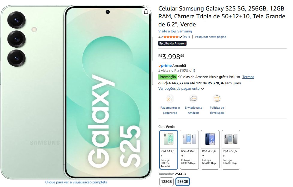Click the Política de devolução return icon
The height and width of the screenshot is (187, 293).
(217, 98)
